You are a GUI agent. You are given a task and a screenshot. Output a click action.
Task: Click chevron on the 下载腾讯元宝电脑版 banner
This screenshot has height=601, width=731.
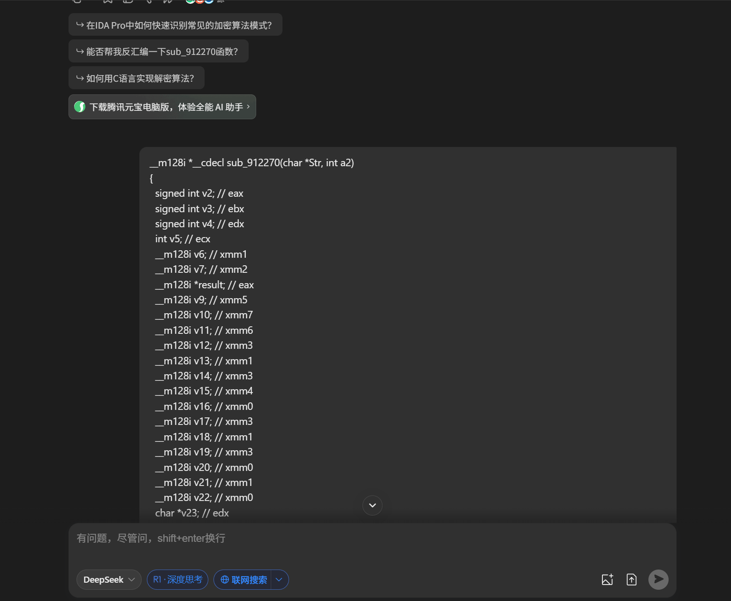coord(248,107)
